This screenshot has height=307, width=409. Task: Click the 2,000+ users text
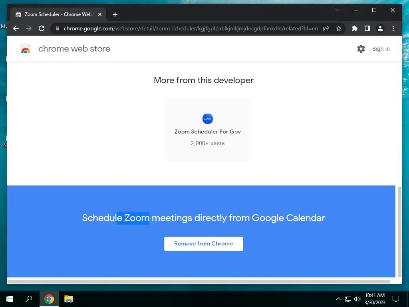208,143
